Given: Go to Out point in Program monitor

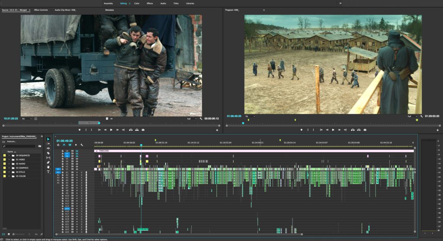Looking at the screenshot, I should coord(345,130).
